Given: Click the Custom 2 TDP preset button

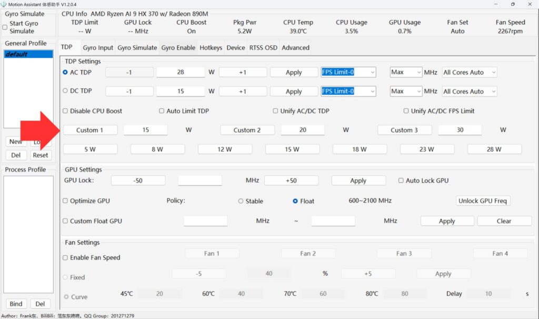Looking at the screenshot, I should [247, 130].
